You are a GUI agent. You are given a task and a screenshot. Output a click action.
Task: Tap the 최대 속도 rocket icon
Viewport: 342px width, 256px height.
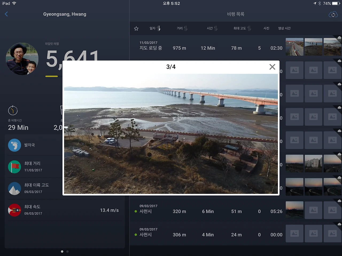14,210
